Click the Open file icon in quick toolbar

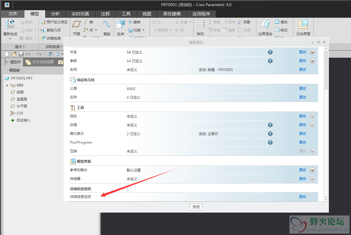coord(14,54)
